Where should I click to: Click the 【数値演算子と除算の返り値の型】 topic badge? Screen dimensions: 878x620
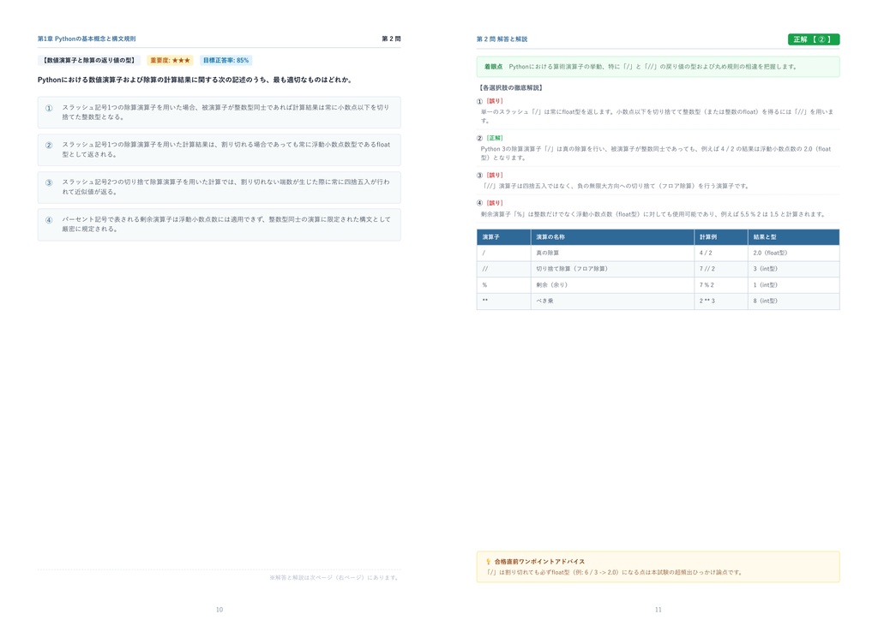pyautogui.click(x=89, y=61)
